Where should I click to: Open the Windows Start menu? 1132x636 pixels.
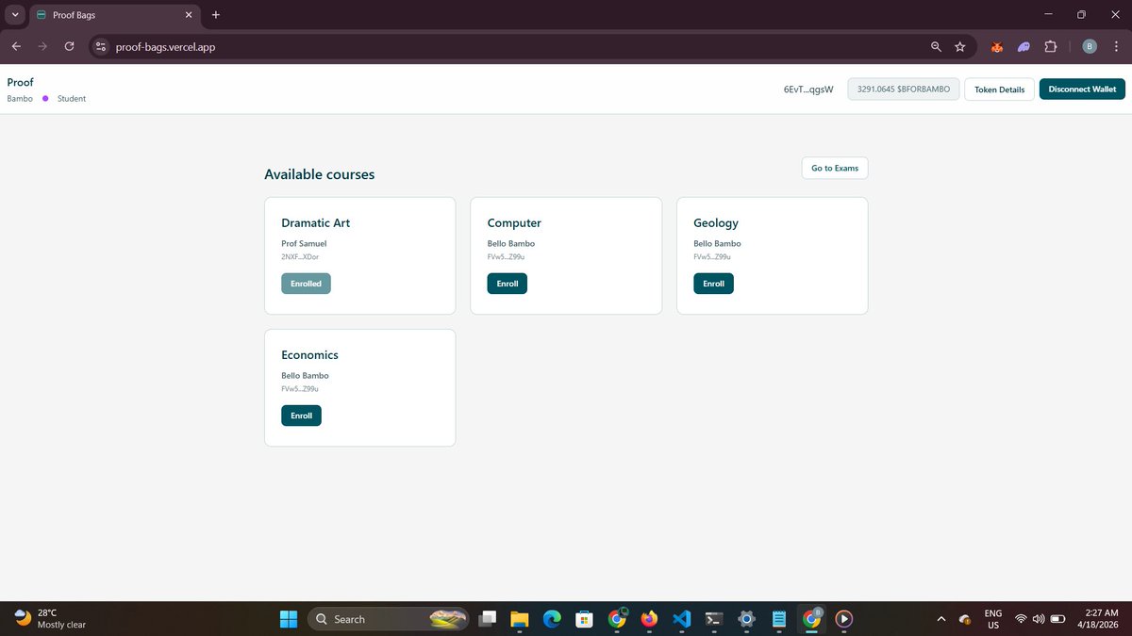point(288,619)
